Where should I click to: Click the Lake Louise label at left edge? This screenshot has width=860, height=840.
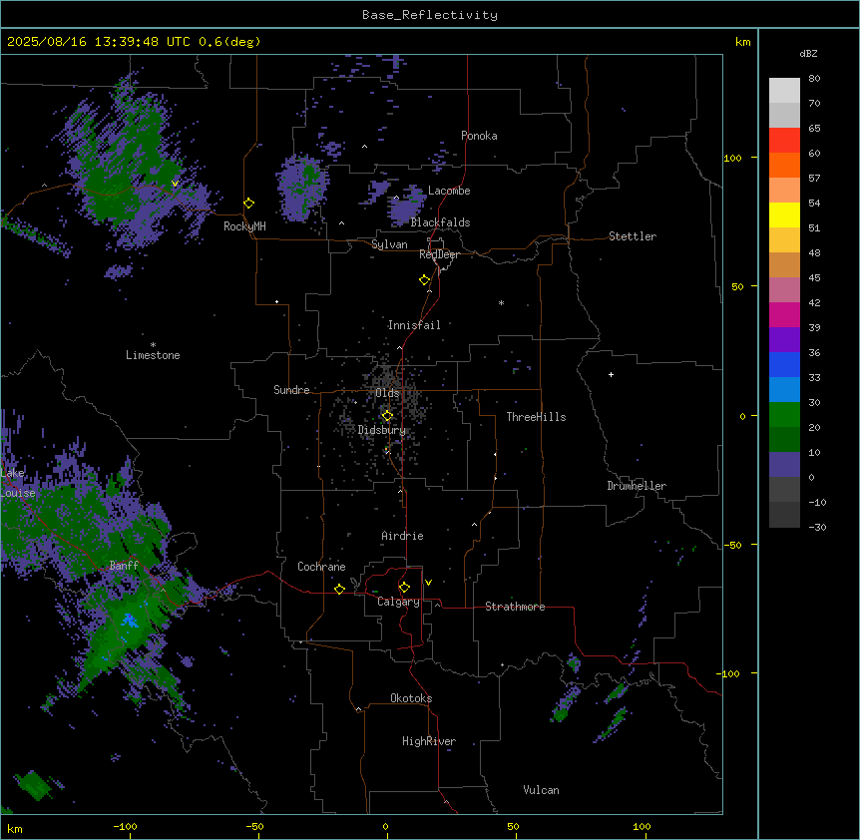tap(18, 483)
